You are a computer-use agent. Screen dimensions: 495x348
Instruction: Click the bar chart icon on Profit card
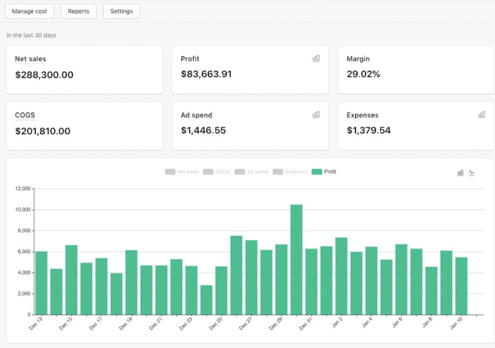pyautogui.click(x=316, y=58)
